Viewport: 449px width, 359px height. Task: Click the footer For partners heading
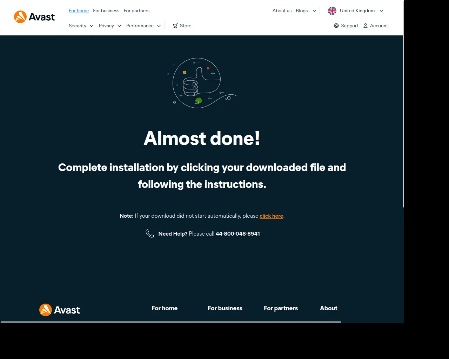281,308
